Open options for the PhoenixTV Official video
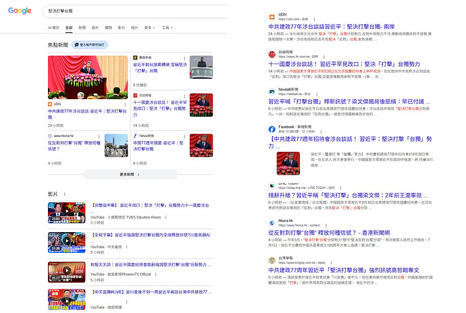Viewport: 466px width, 313px height. (x=156, y=274)
